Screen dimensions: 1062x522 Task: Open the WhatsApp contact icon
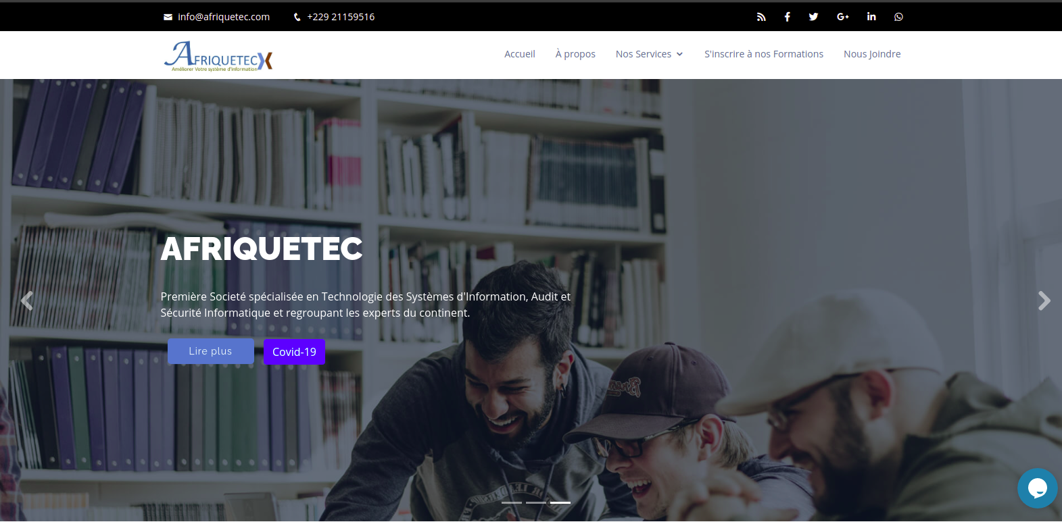pos(898,17)
